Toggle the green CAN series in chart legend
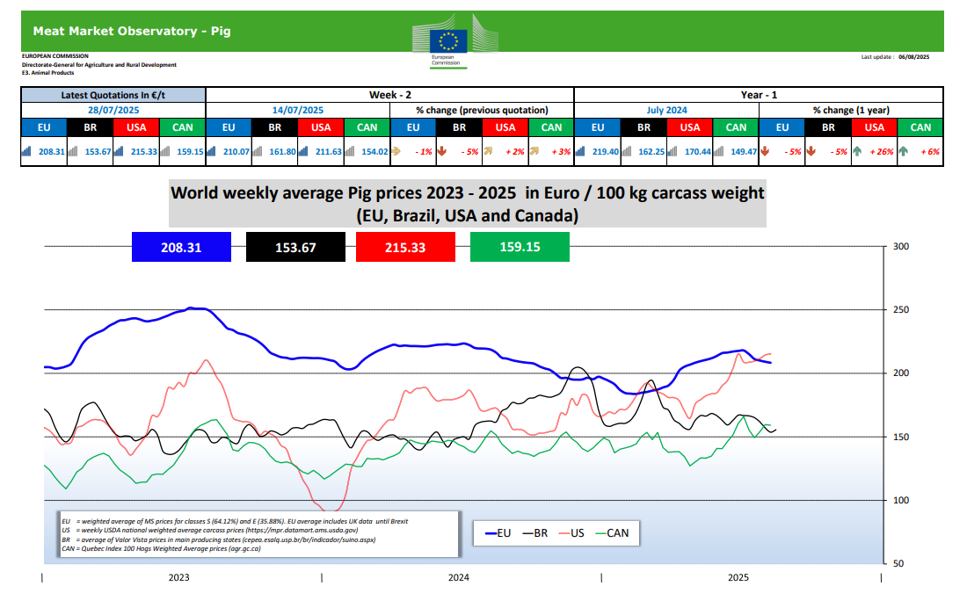Viewport: 967px width, 615px height. 612,532
